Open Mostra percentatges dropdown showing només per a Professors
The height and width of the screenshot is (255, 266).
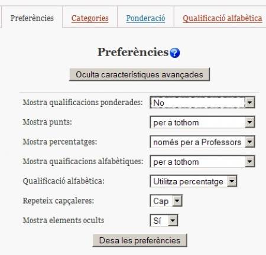(x=202, y=142)
